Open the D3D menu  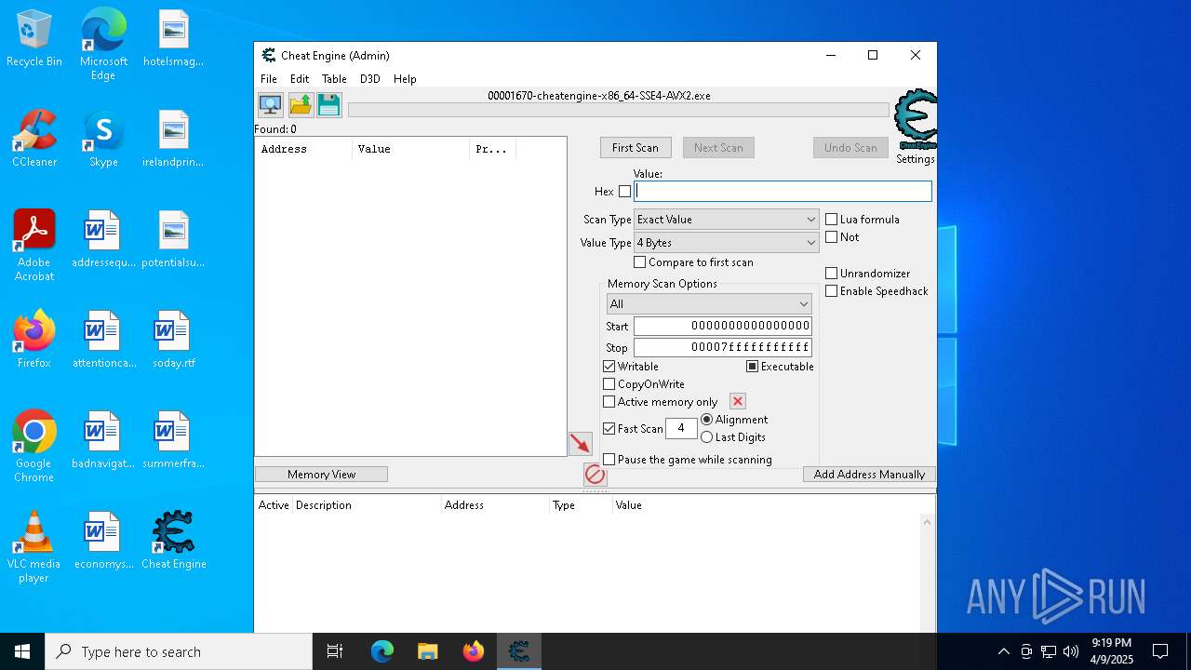coord(370,79)
